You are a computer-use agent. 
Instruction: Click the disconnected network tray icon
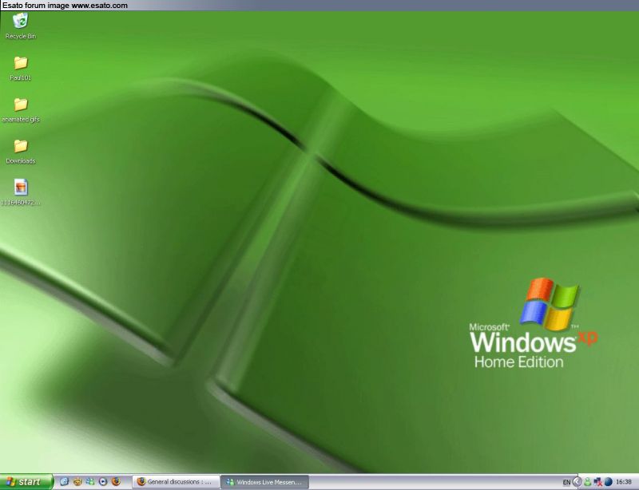tap(597, 482)
